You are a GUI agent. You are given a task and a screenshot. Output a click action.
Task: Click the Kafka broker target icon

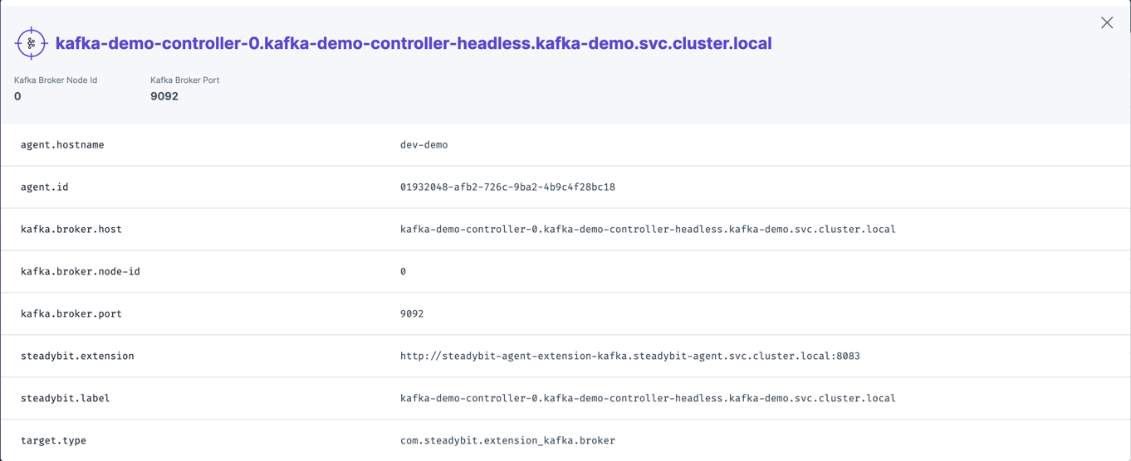(x=31, y=43)
